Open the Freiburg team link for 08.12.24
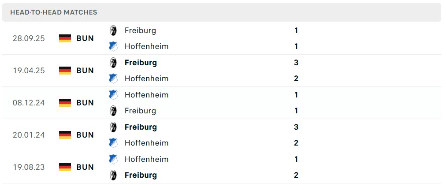This screenshot has width=446, height=187. pos(140,111)
